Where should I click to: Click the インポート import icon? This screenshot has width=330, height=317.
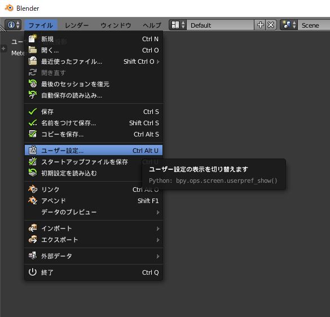(33, 228)
